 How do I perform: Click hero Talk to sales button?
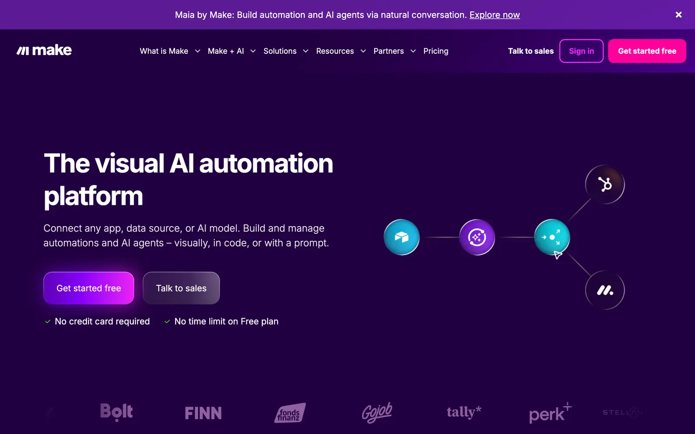(181, 288)
